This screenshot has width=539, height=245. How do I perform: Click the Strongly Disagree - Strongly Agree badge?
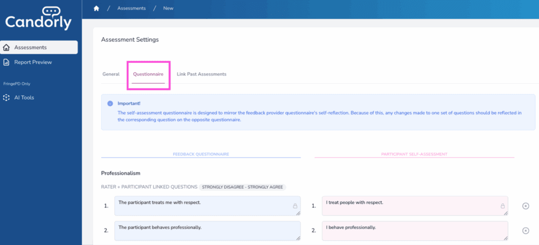pyautogui.click(x=243, y=187)
